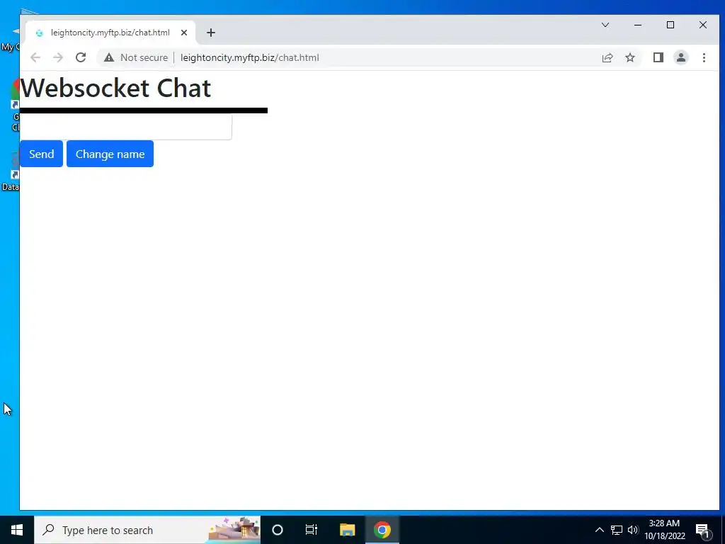Open the Windows Start menu
The width and height of the screenshot is (725, 544).
(x=17, y=530)
